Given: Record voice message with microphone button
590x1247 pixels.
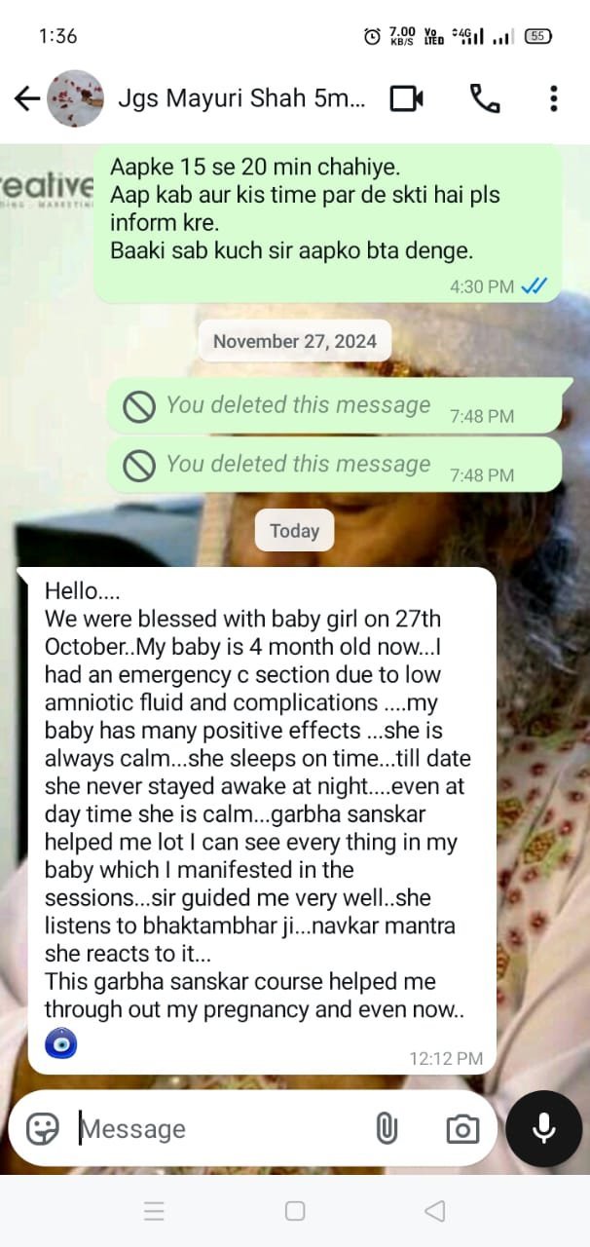Looking at the screenshot, I should pos(544,1128).
